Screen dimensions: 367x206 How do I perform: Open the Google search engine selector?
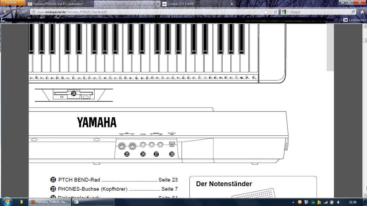click(x=285, y=12)
